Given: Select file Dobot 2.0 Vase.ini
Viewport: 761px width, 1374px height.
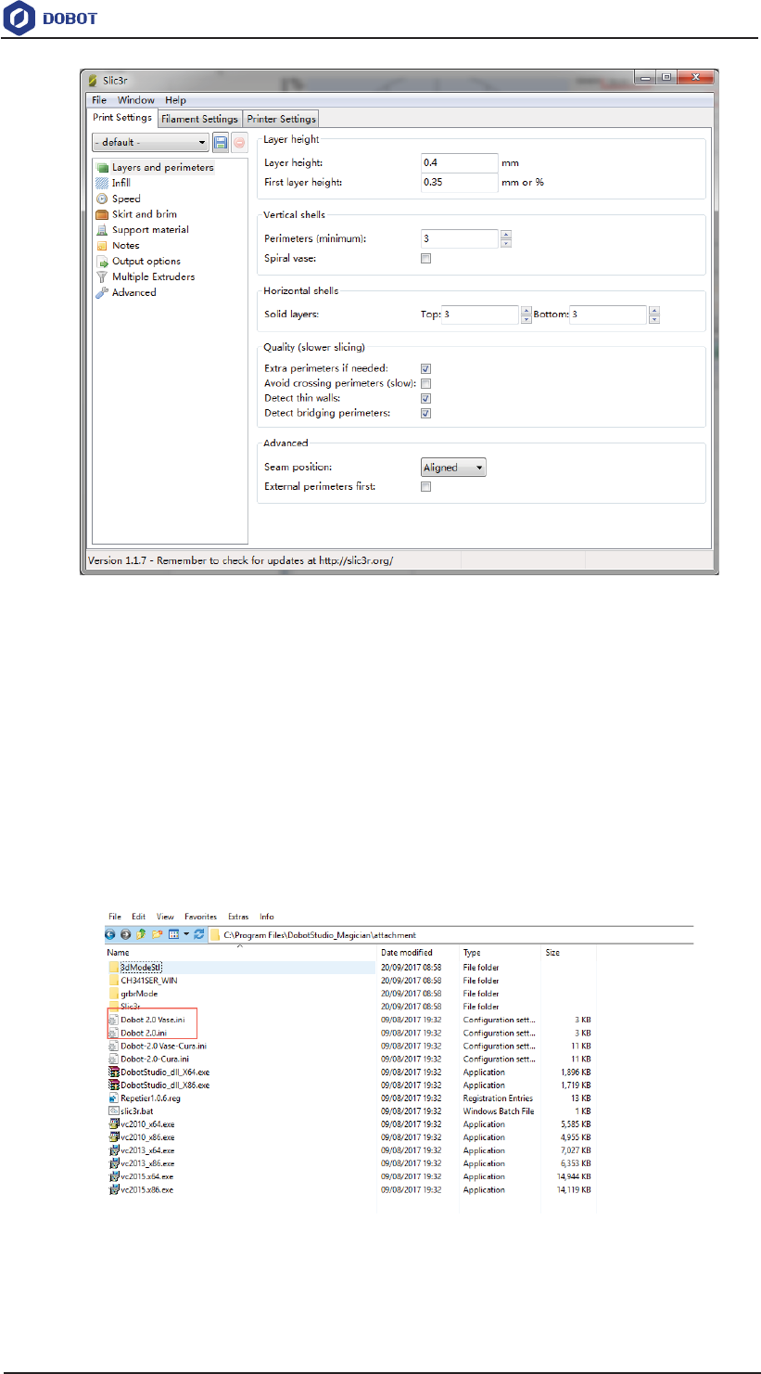Looking at the screenshot, I should pos(147,1020).
